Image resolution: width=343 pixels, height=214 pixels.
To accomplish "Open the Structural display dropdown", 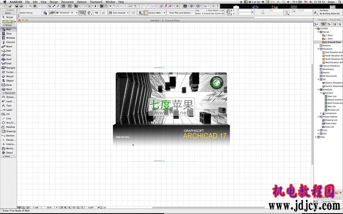I will coord(66,13).
